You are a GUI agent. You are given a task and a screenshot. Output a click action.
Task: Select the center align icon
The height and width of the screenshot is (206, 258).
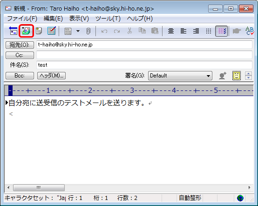pyautogui.click(x=171, y=31)
